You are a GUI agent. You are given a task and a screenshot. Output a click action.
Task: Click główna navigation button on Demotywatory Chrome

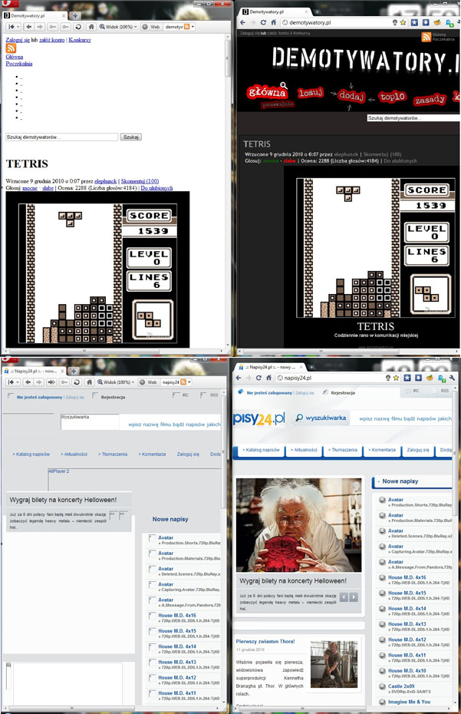tap(267, 92)
